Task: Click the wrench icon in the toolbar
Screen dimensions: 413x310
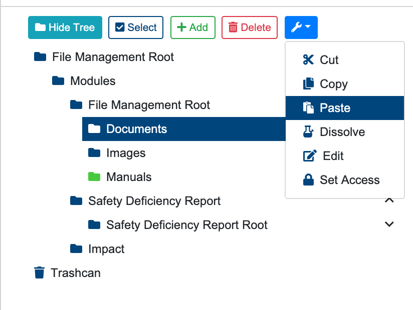Action: point(297,27)
